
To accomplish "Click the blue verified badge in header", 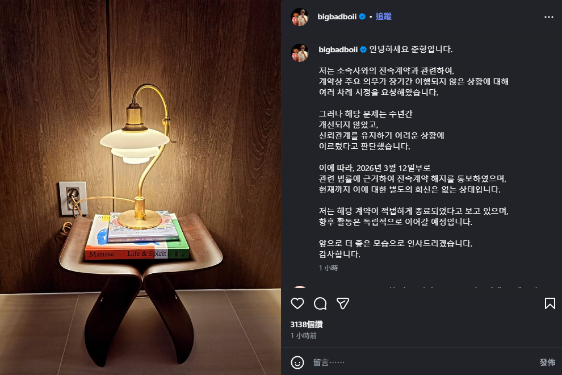I will click(x=362, y=16).
